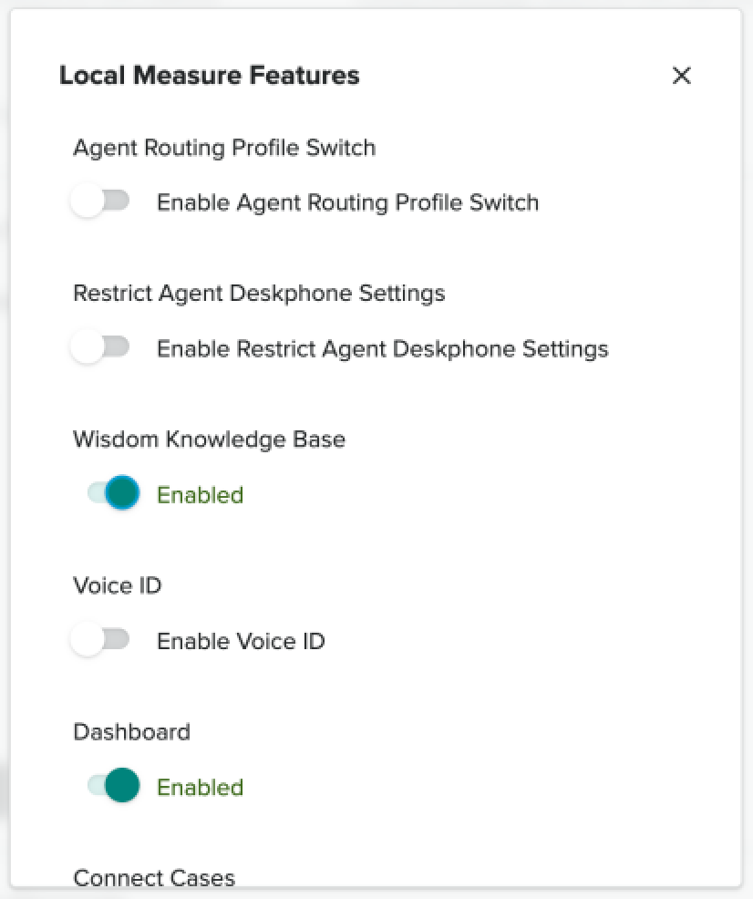Turn on Restrict Agent Deskphone Settings toggle
Viewport: 753px width, 899px height.
click(101, 348)
